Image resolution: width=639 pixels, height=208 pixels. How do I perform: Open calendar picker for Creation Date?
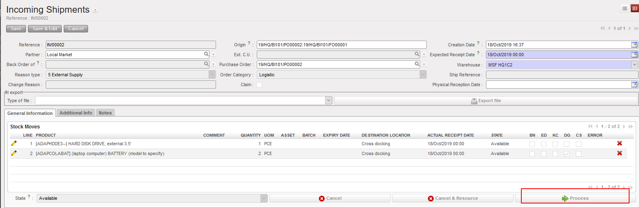[x=634, y=45]
